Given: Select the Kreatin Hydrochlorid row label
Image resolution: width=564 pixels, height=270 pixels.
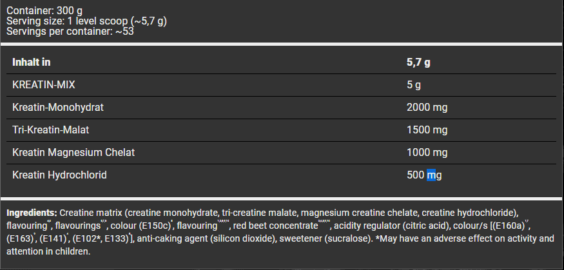Looking at the screenshot, I should click(x=60, y=175).
